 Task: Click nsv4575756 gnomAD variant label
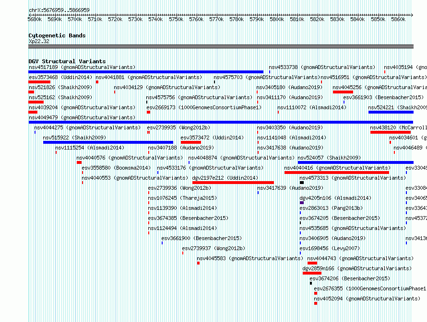coord(199,97)
